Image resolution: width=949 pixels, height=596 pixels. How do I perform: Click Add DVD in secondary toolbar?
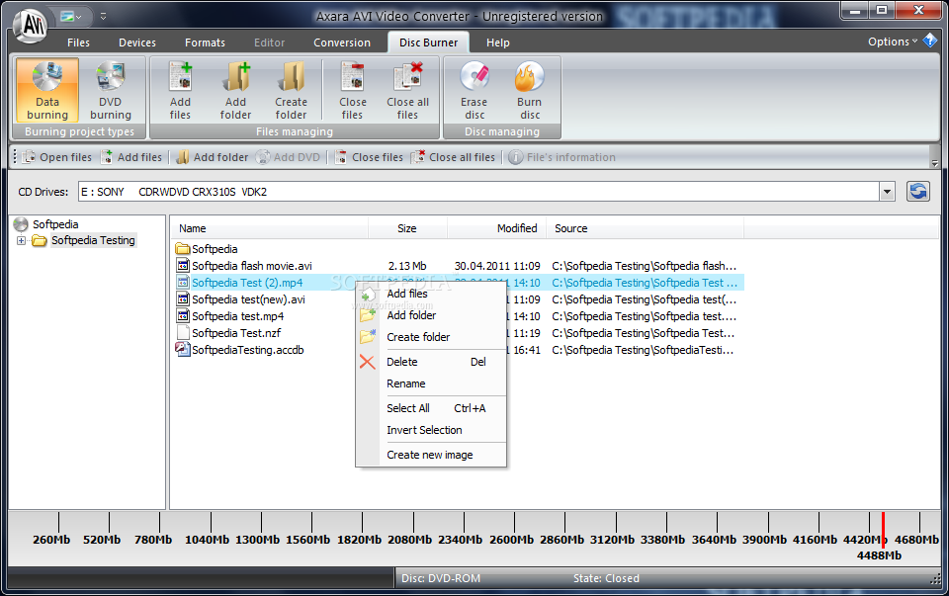click(x=288, y=157)
